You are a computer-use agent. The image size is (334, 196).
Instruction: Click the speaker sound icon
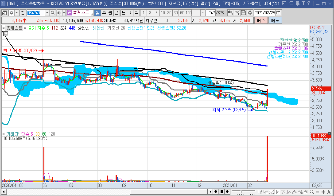click(x=59, y=13)
